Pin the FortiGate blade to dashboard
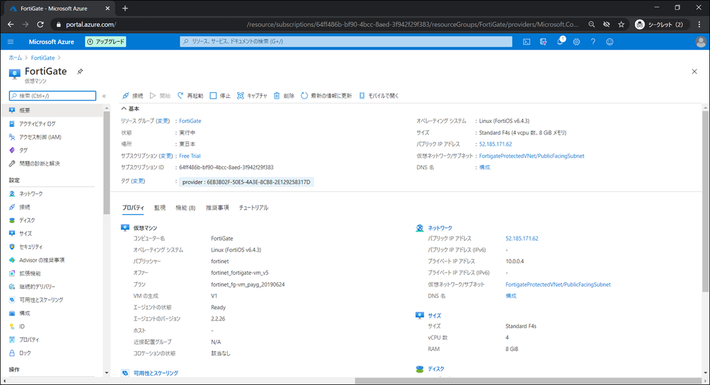710x385 pixels. click(80, 72)
